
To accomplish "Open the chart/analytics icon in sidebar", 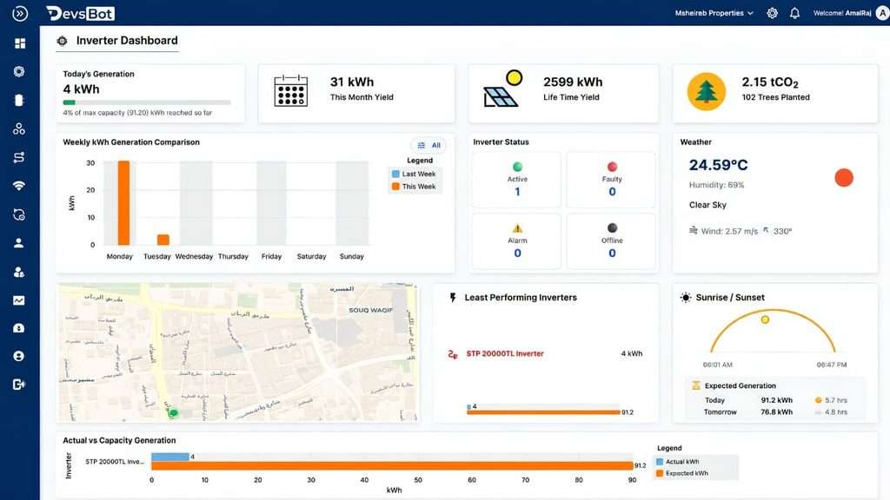I will click(x=19, y=300).
